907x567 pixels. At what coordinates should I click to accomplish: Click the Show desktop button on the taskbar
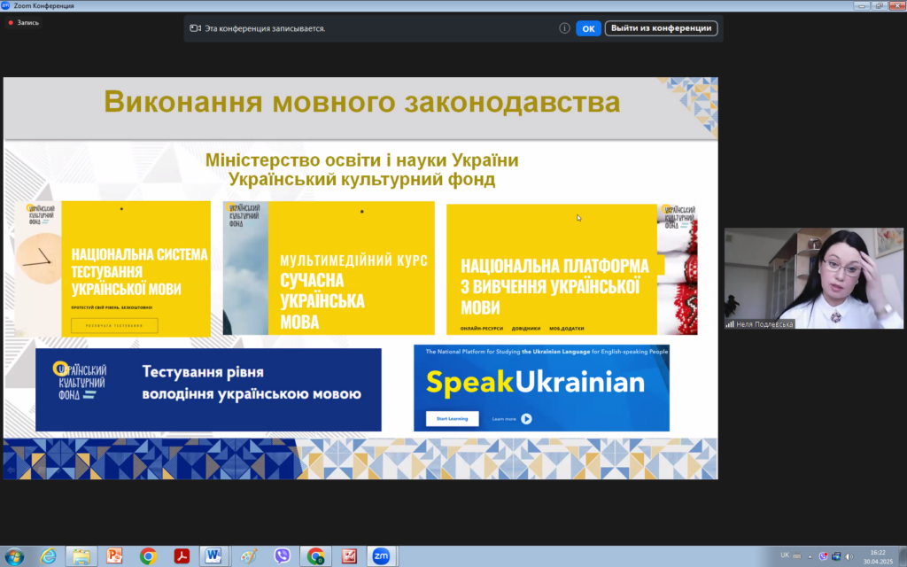pos(903,556)
